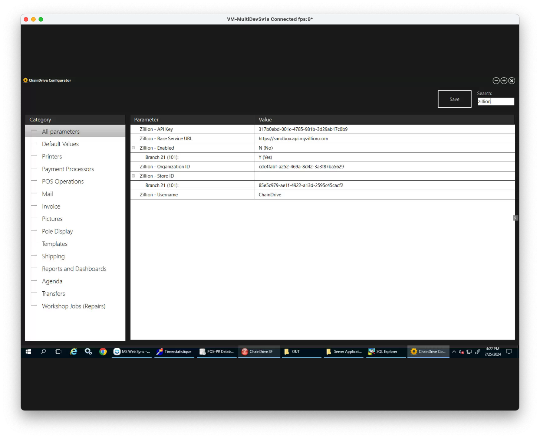The image size is (540, 438).
Task: Open the taskbar clock showing 4:22 PM
Action: click(x=493, y=352)
